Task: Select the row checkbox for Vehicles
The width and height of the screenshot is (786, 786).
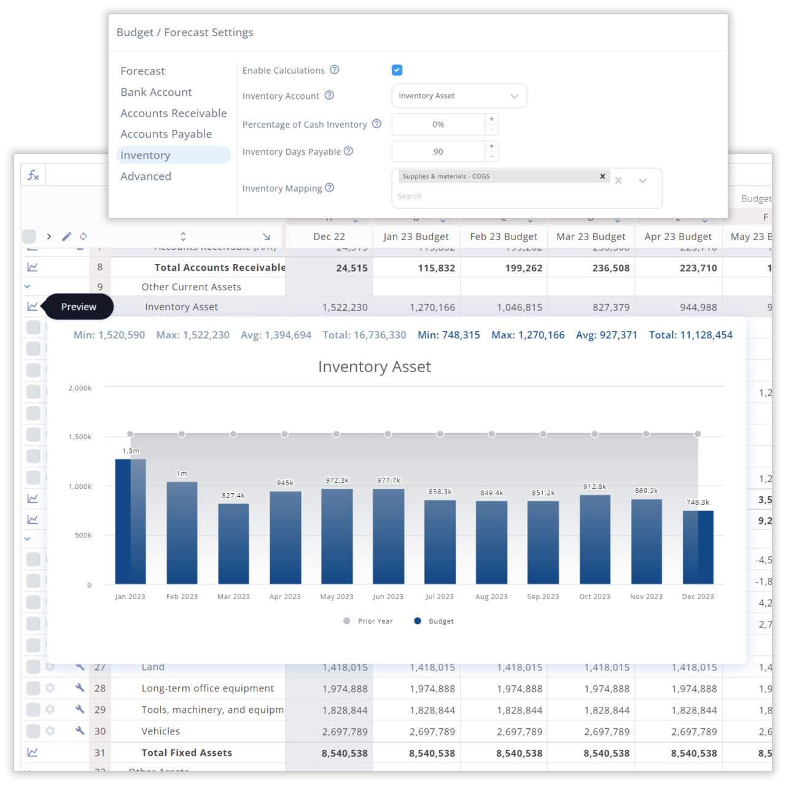Action: coord(33,731)
